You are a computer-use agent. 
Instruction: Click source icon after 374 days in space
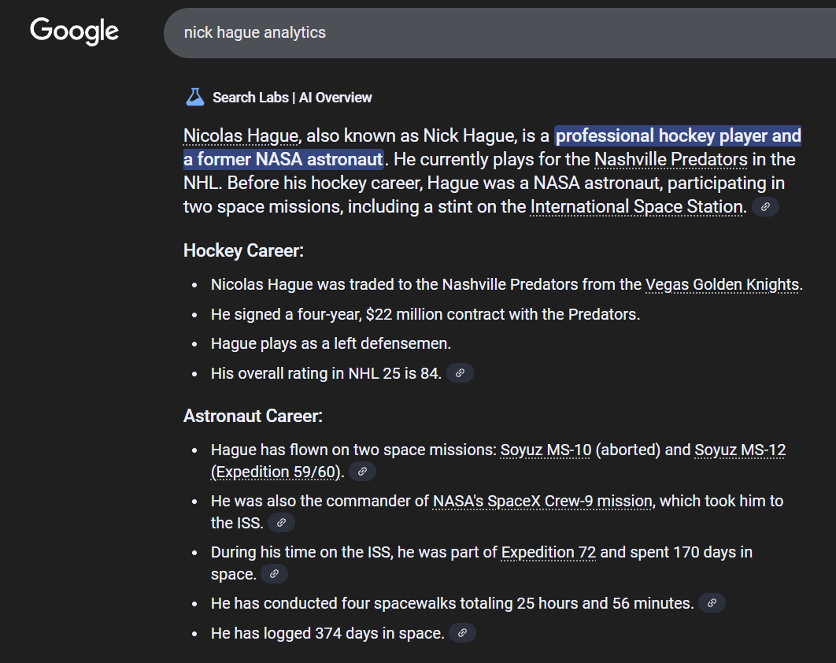tap(462, 633)
